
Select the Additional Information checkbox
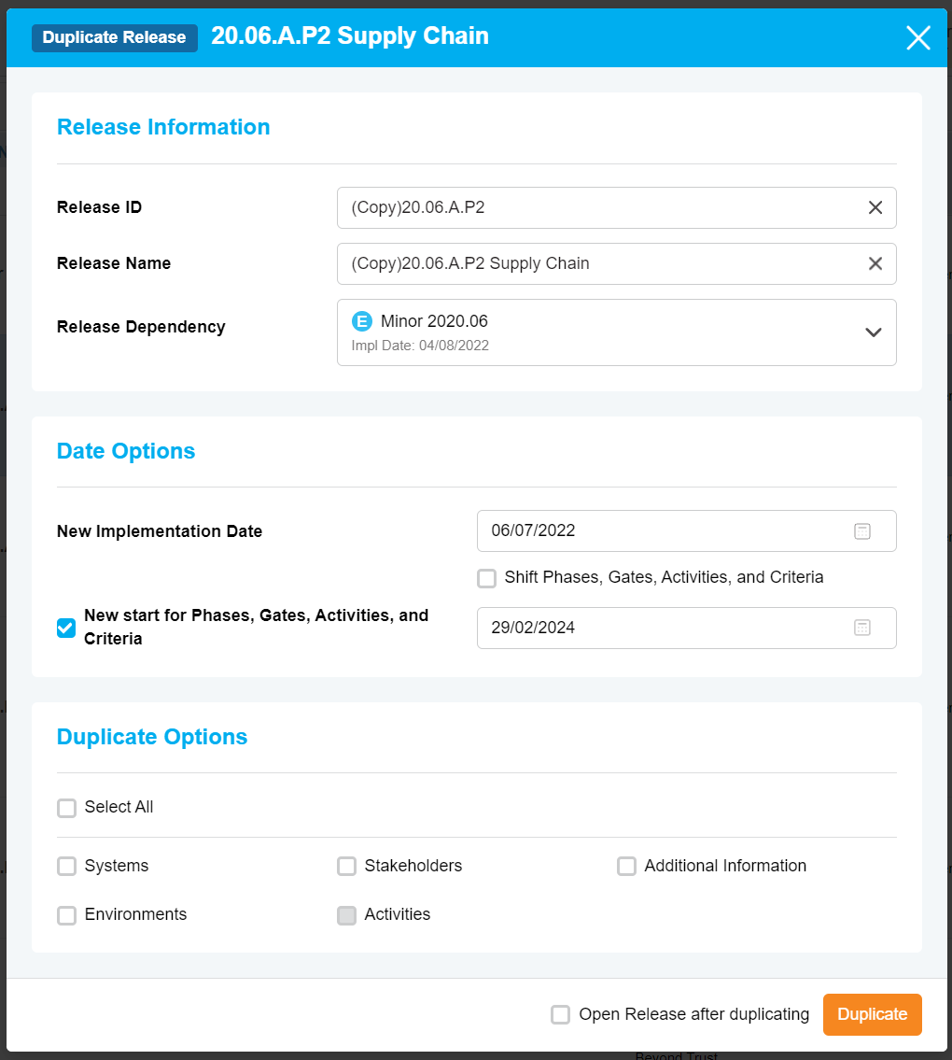pyautogui.click(x=626, y=867)
